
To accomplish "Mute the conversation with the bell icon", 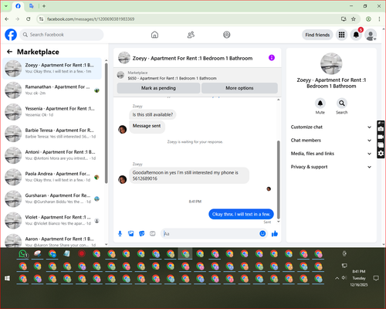I will pyautogui.click(x=320, y=104).
